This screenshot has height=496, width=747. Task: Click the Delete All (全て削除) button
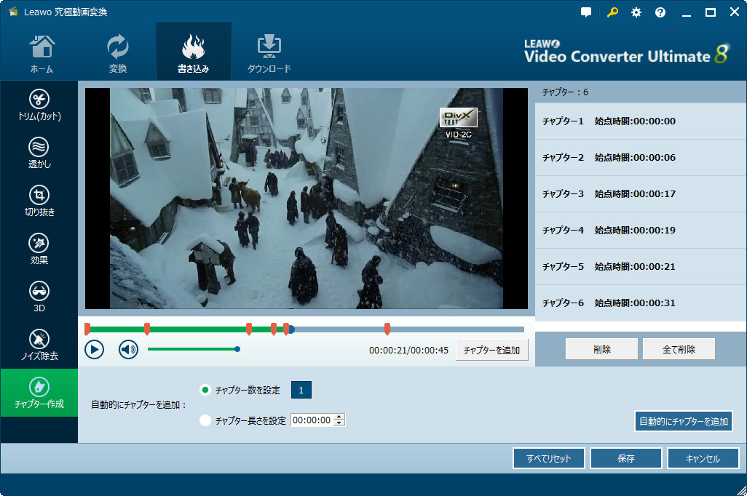pyautogui.click(x=679, y=349)
